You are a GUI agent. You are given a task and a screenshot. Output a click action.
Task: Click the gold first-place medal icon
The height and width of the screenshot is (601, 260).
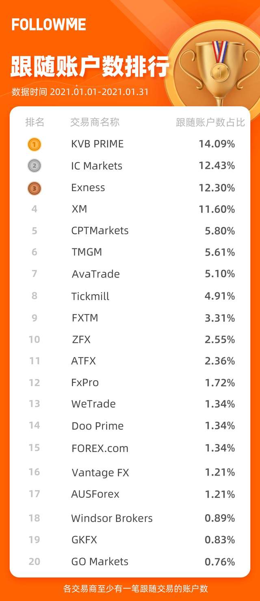coord(34,144)
